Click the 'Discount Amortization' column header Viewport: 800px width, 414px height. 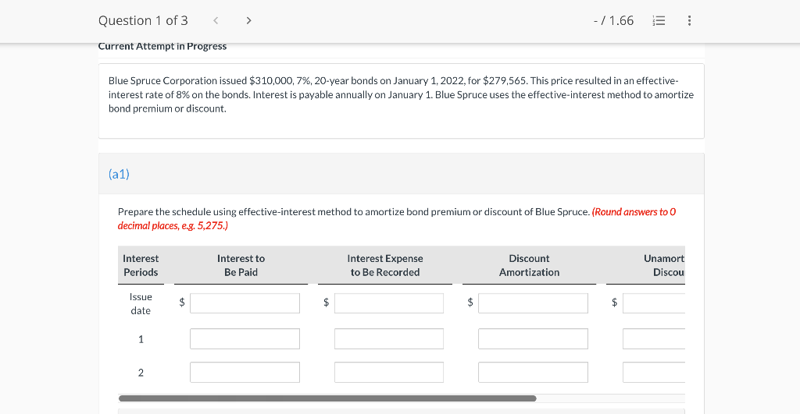tap(529, 265)
